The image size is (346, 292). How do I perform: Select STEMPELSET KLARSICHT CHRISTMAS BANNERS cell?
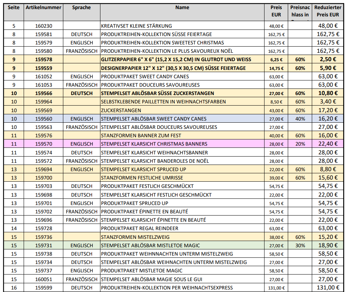pos(182,144)
